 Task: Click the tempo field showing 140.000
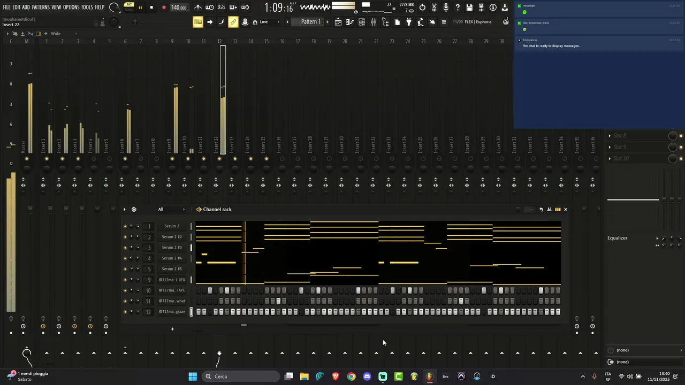click(x=179, y=7)
